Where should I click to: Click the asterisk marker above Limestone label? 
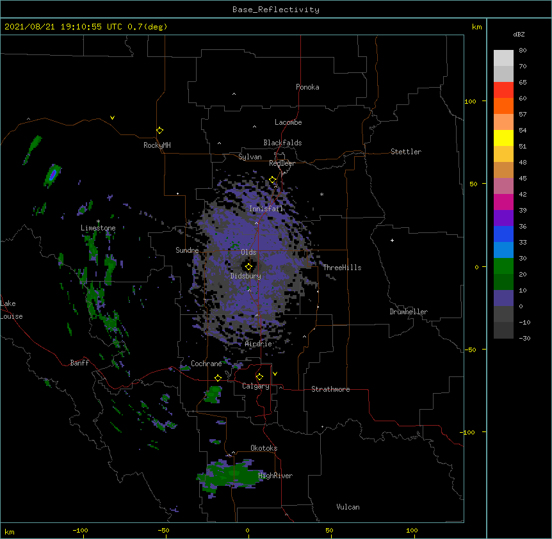tap(98, 221)
